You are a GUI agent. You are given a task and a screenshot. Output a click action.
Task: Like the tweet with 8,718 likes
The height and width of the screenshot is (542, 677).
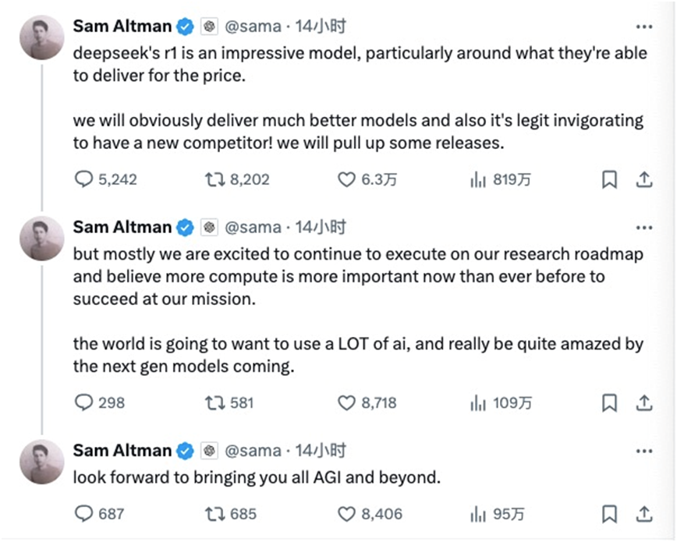pyautogui.click(x=346, y=403)
